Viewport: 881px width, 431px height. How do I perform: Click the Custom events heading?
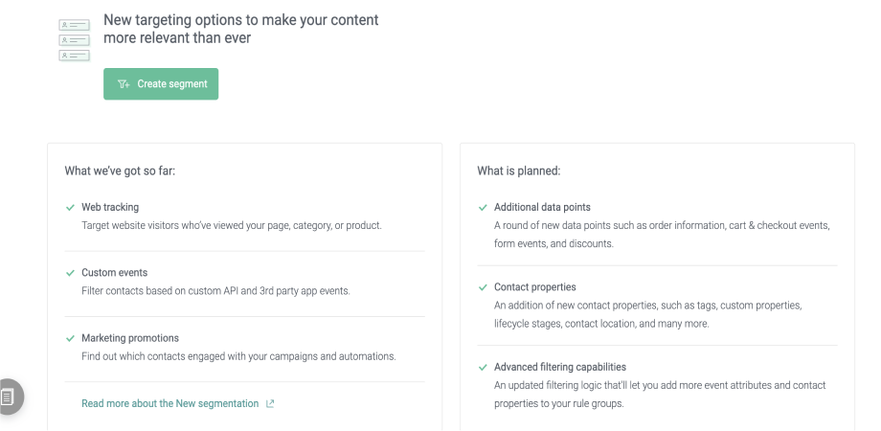114,273
